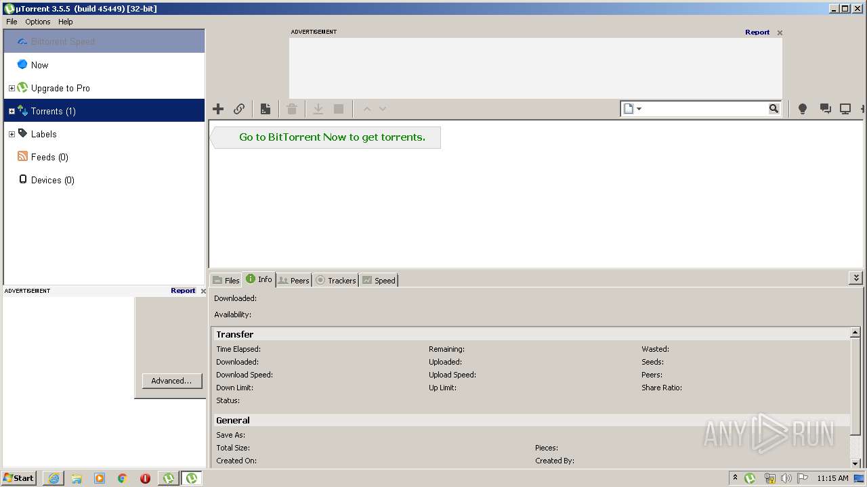The height and width of the screenshot is (487, 867).
Task: Click the Create New Torrent icon
Action: click(266, 109)
